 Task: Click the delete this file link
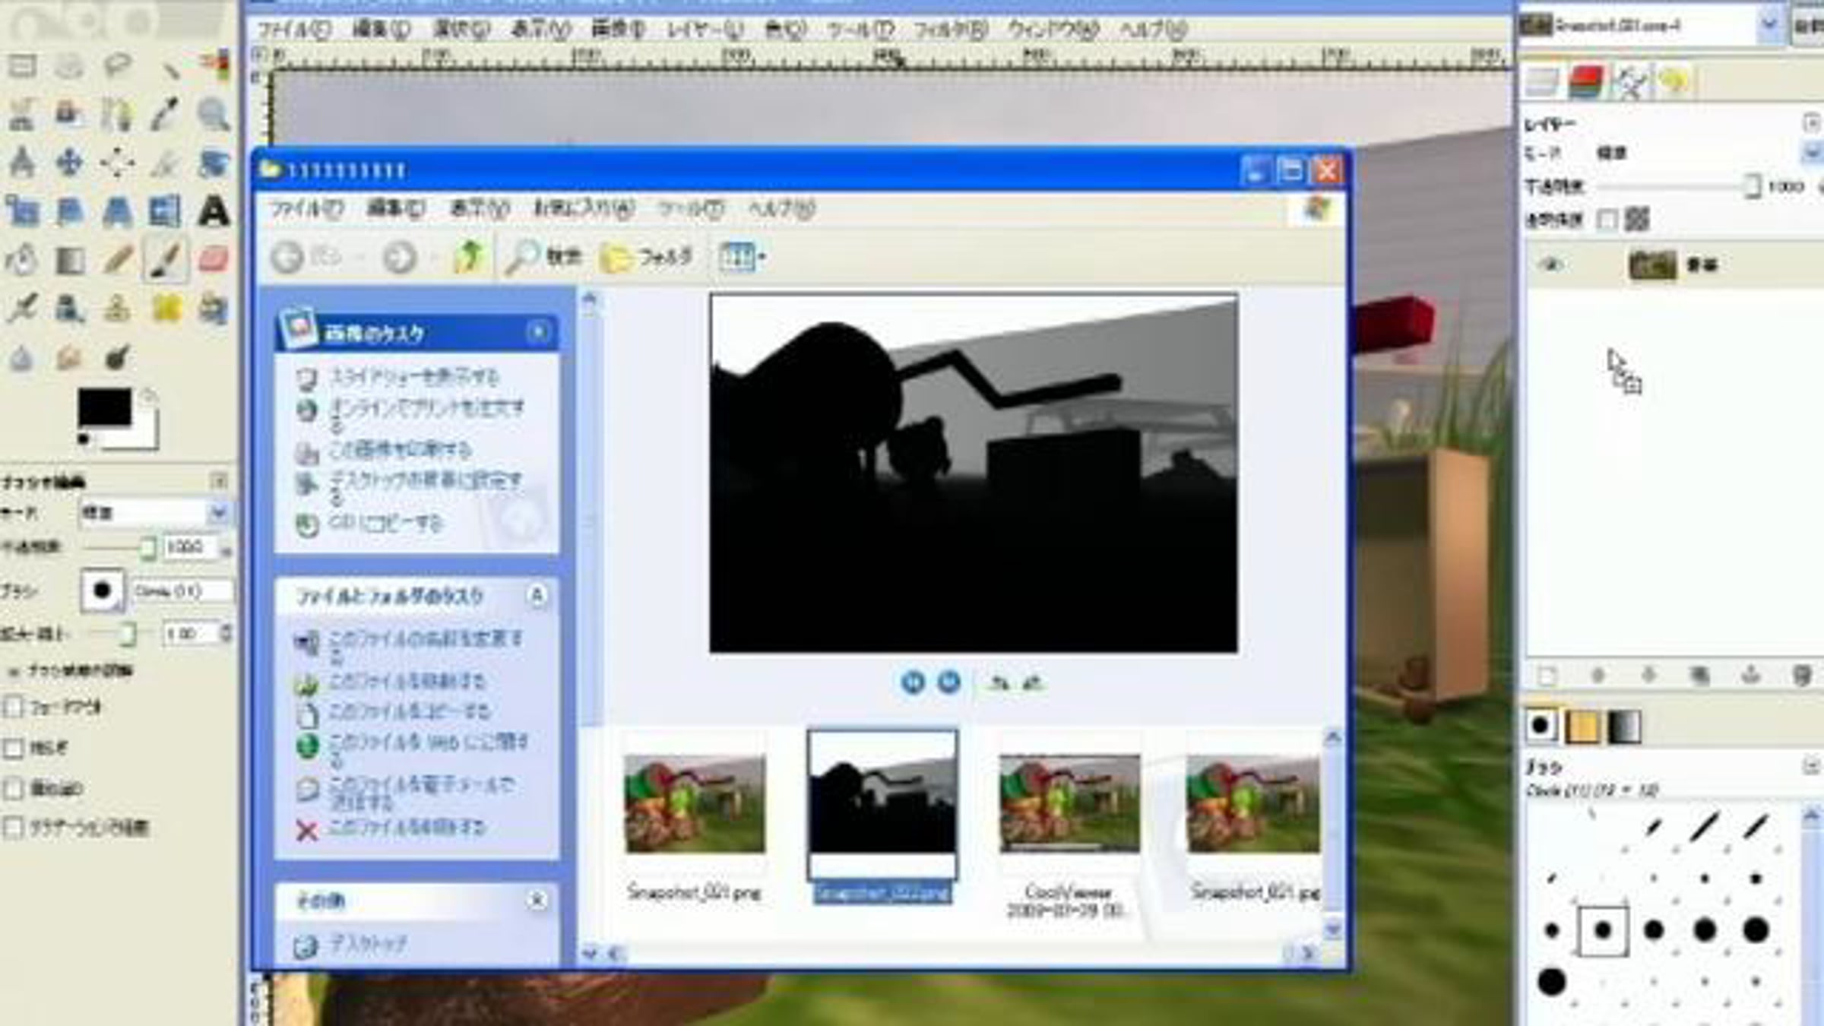[407, 827]
